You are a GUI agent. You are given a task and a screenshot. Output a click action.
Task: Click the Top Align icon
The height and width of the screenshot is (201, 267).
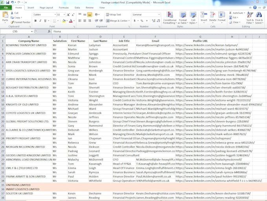[x=80, y=15]
